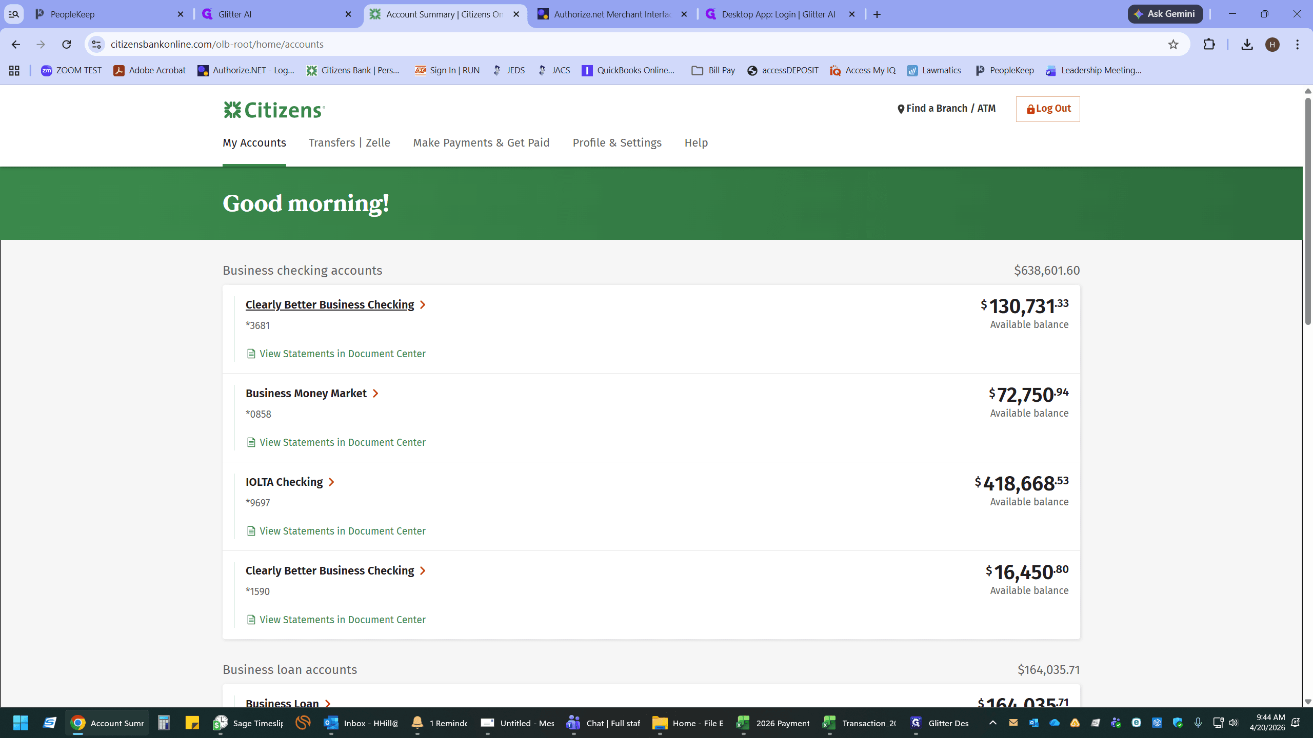This screenshot has width=1313, height=738.
Task: Click the Citizens logo
Action: pos(274,110)
